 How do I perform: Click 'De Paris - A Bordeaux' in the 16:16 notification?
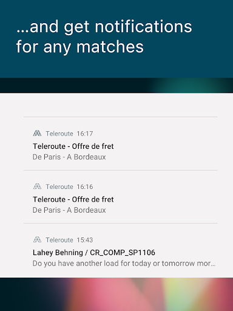click(x=69, y=210)
